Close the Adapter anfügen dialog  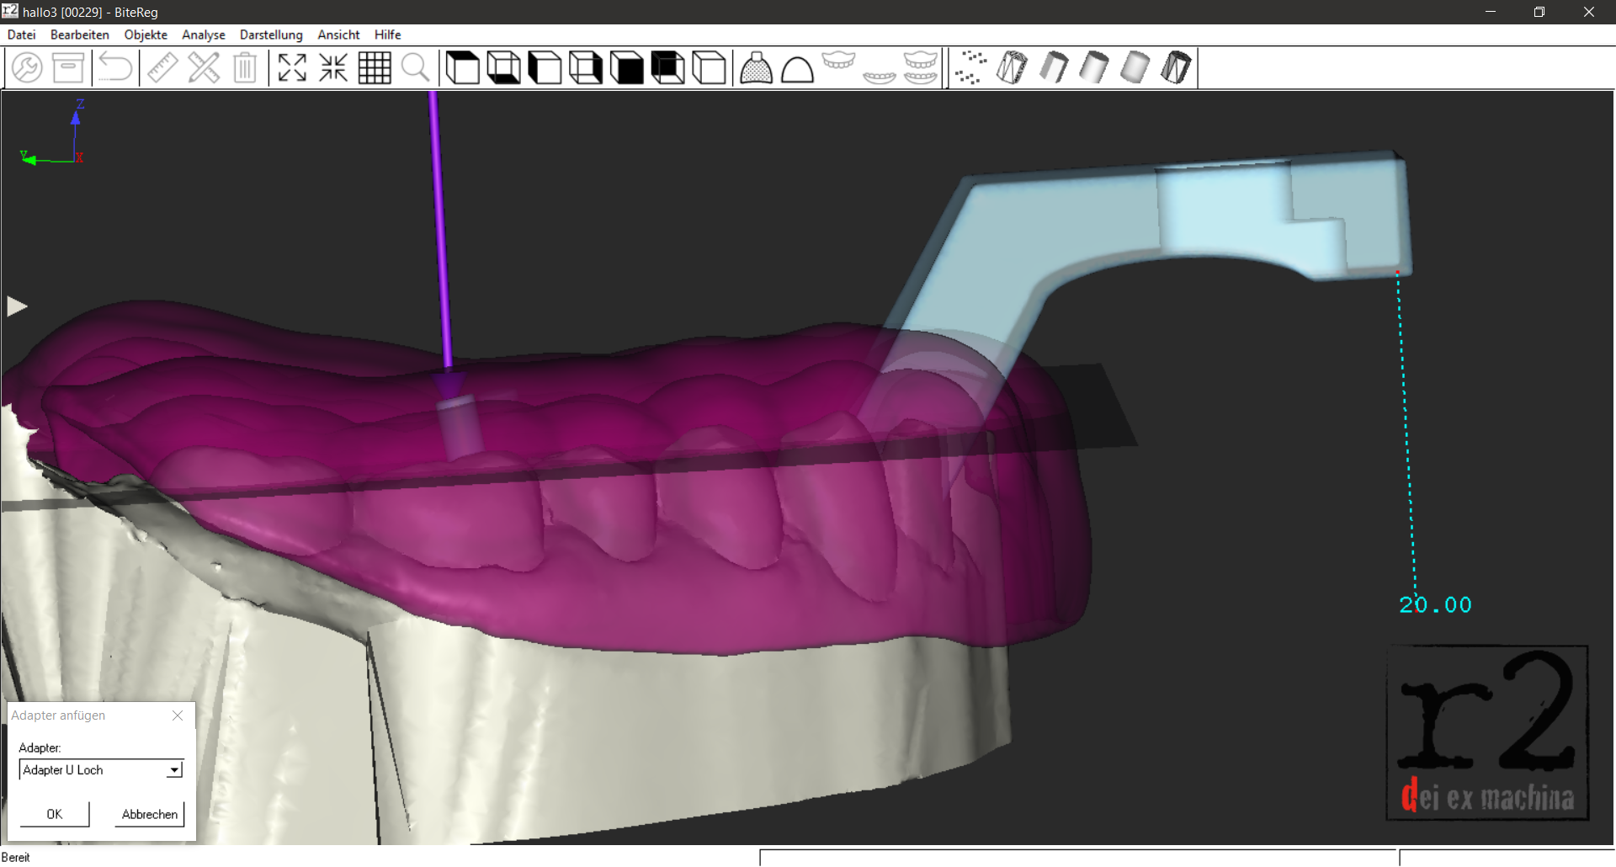178,715
